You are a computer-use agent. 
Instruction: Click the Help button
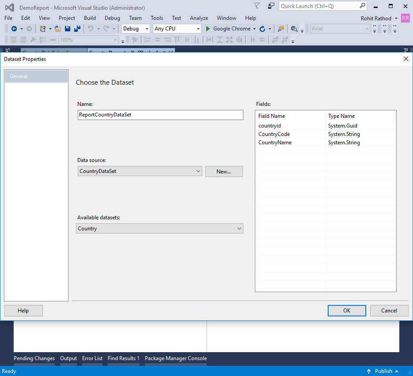[23, 310]
